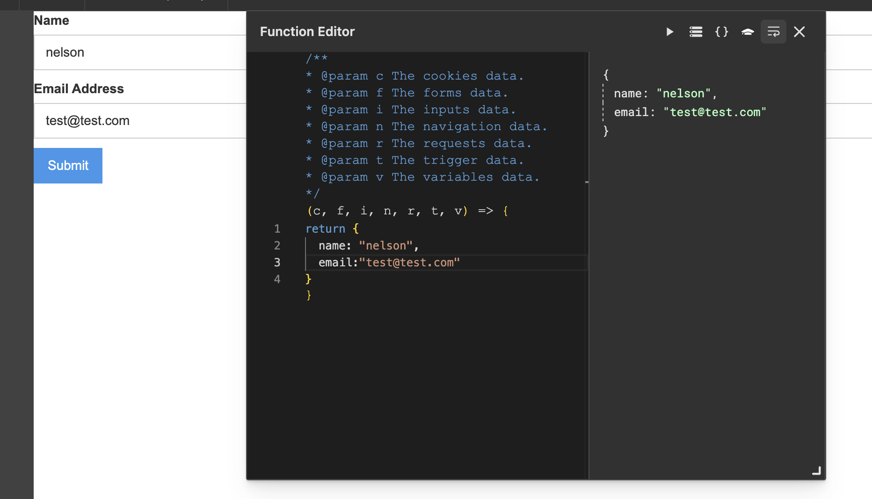Click the Name input field containing nelson
The height and width of the screenshot is (499, 872).
coord(140,52)
